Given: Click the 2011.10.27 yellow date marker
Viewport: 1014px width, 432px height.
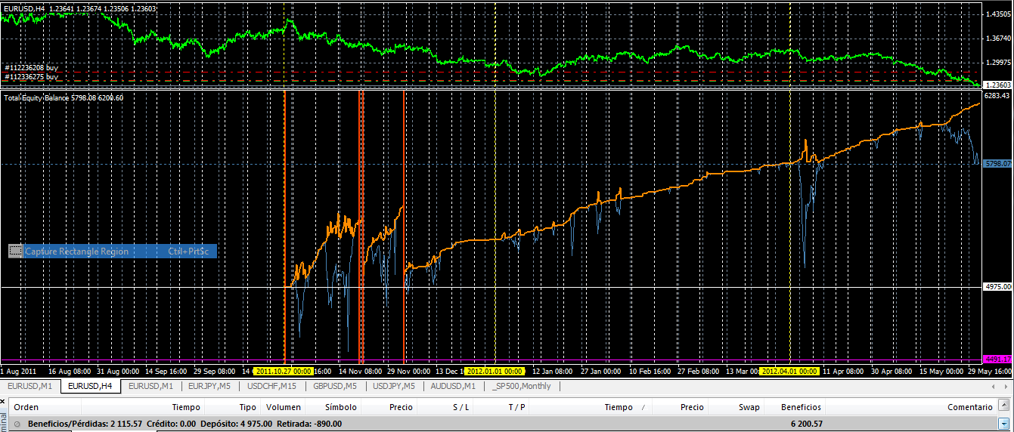Looking at the screenshot, I should click(284, 372).
